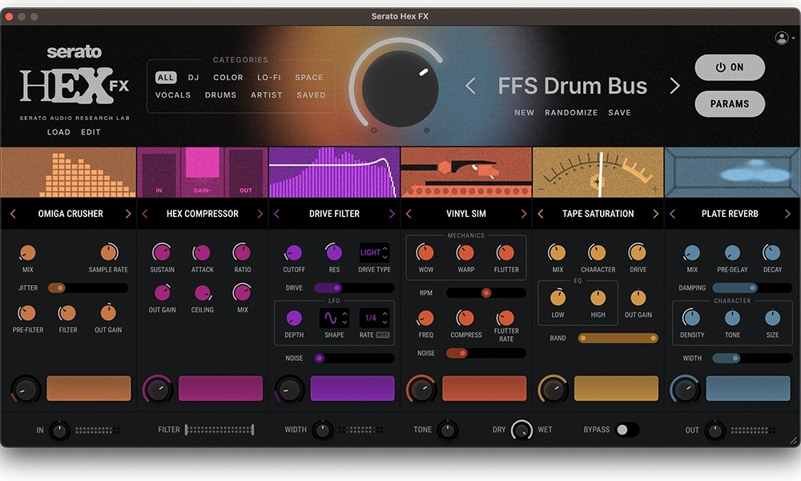Screen dimensions: 801x481
Task: Click the bottom bar Filter range control
Action: tap(219, 430)
